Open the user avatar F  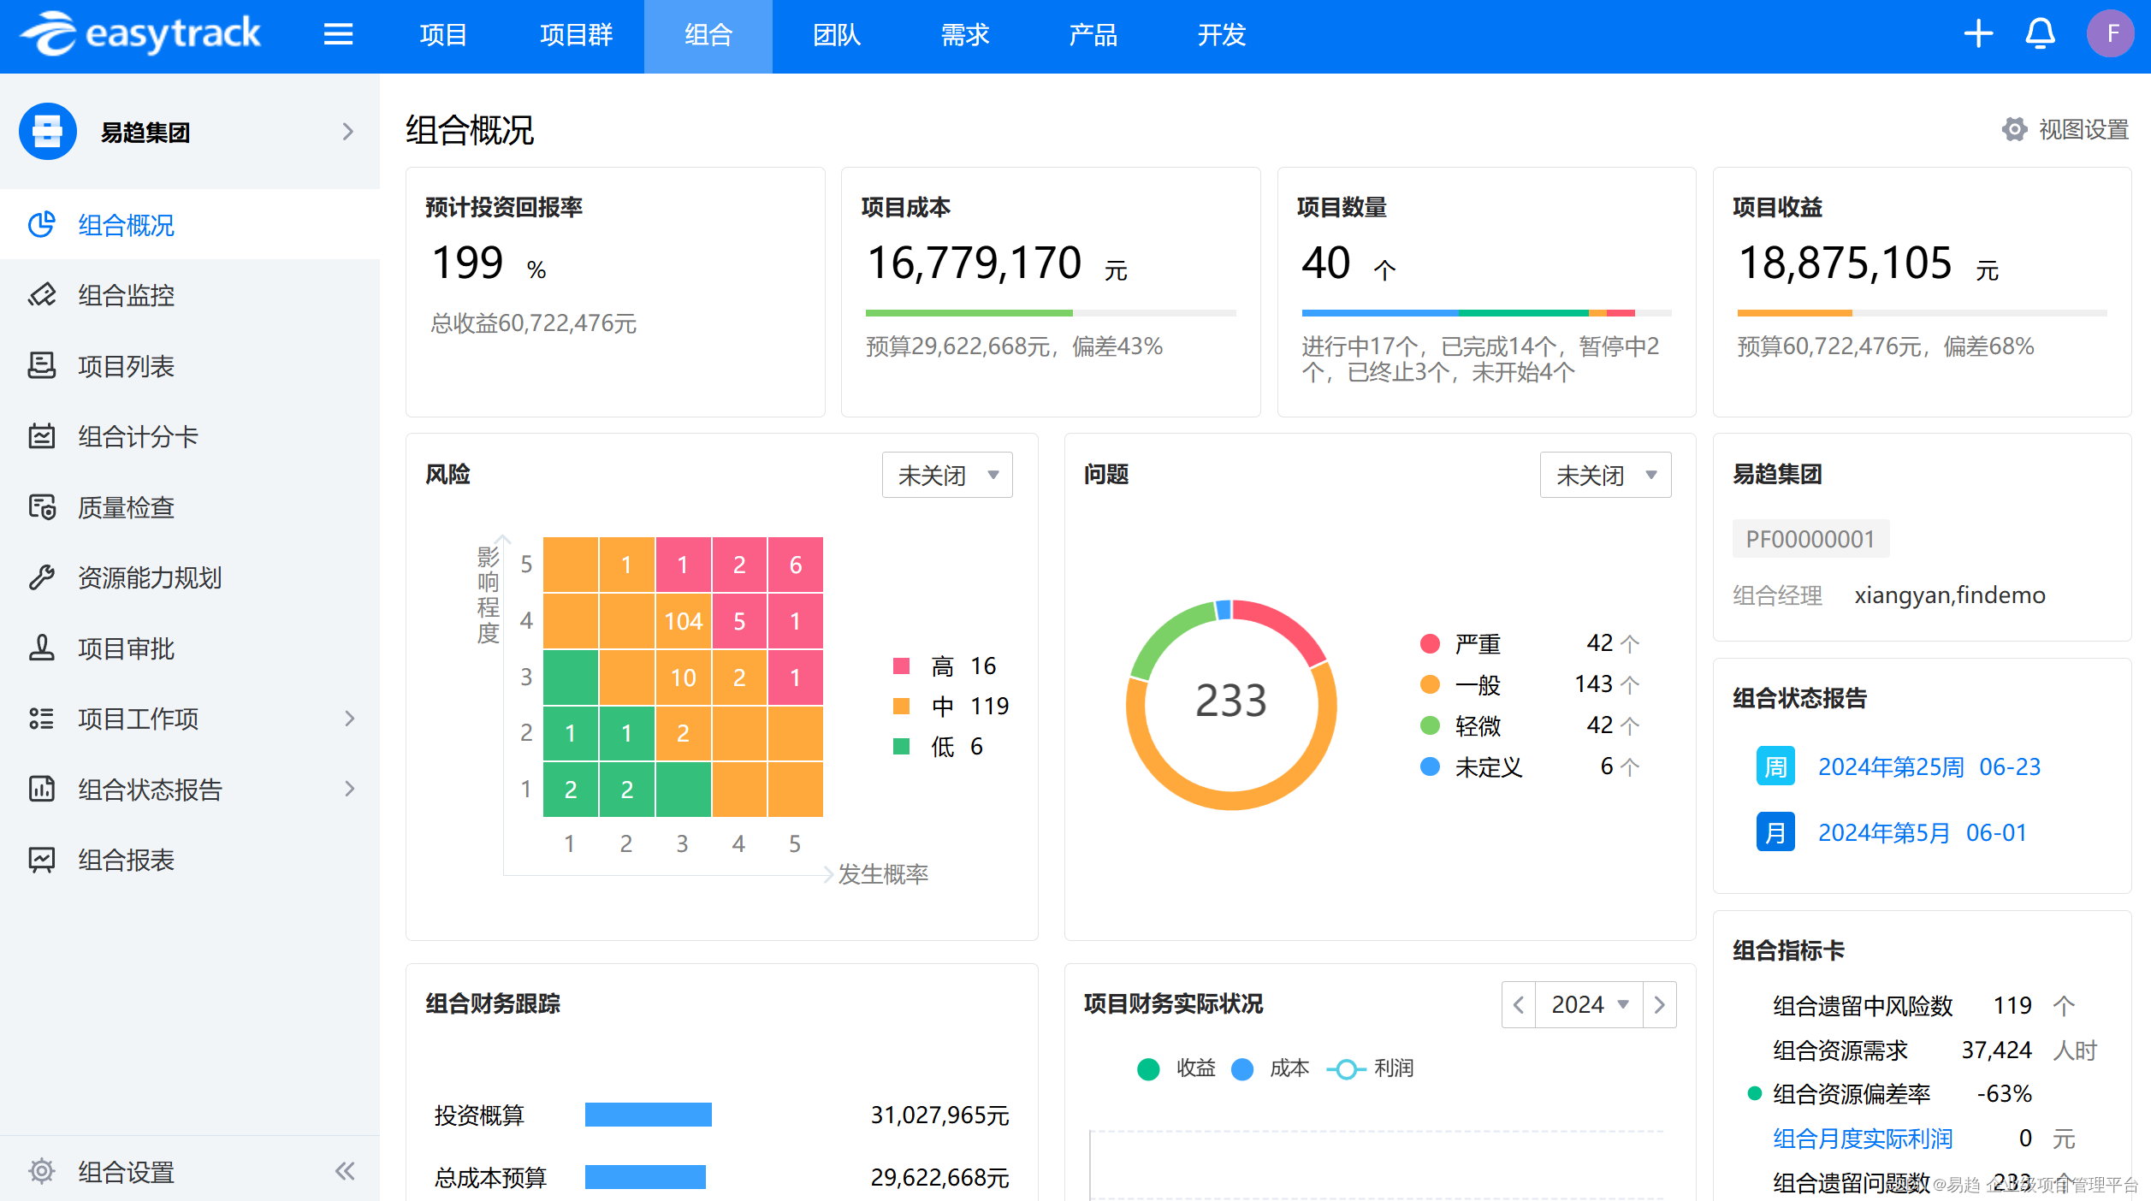tap(2111, 34)
